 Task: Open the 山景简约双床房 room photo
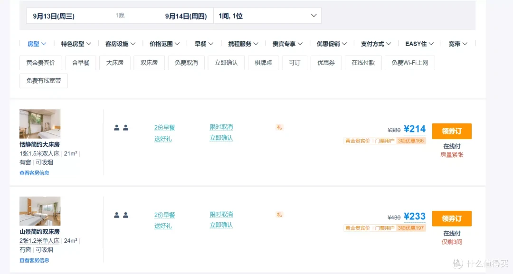[x=40, y=211]
